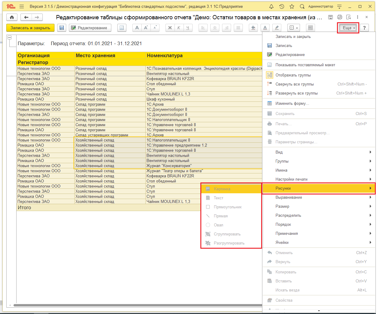Expand the Распределить submenu
Image resolution: width=377 pixels, height=314 pixels.
(319, 215)
